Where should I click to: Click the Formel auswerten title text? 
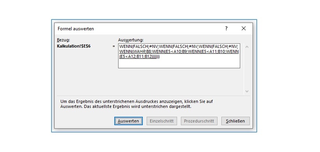76,29
